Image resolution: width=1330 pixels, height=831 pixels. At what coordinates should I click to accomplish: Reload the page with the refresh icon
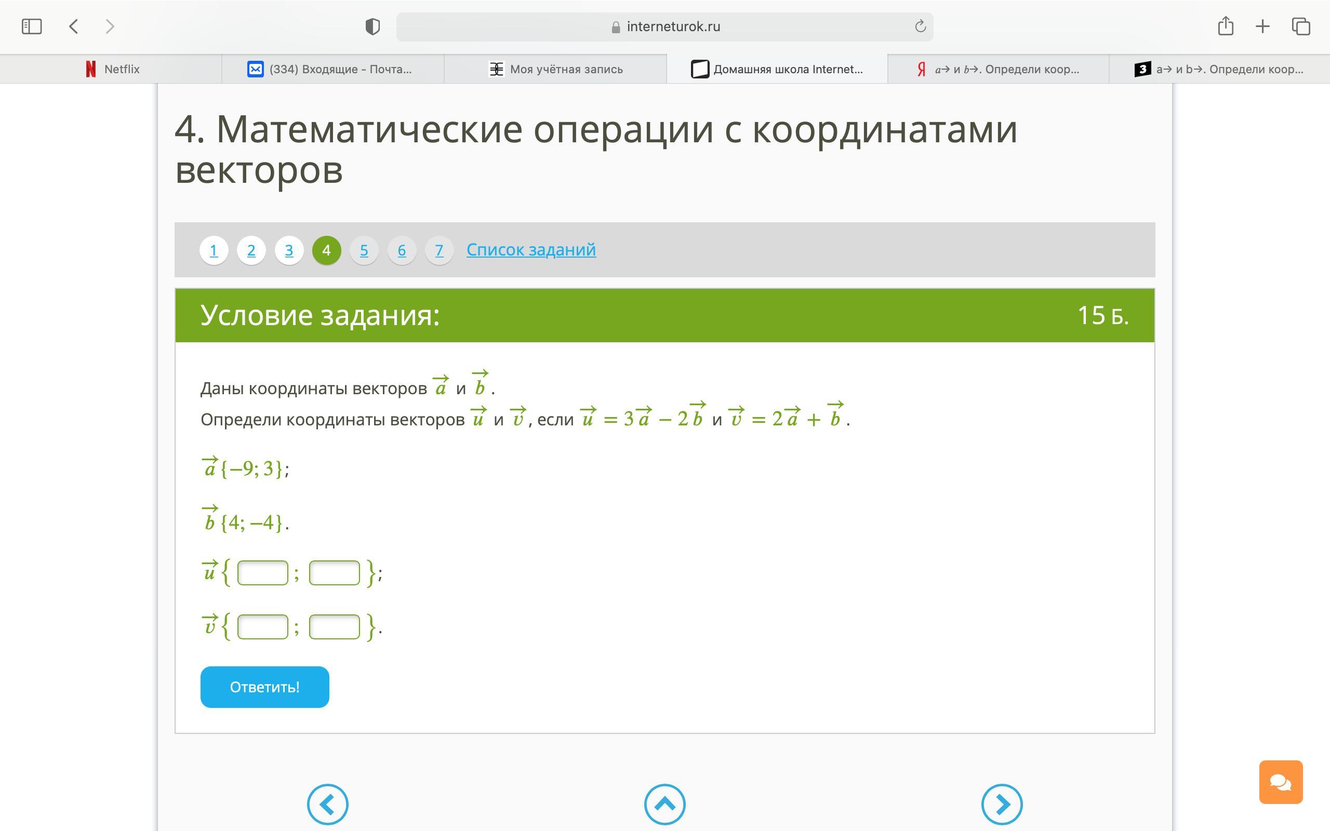(x=920, y=26)
